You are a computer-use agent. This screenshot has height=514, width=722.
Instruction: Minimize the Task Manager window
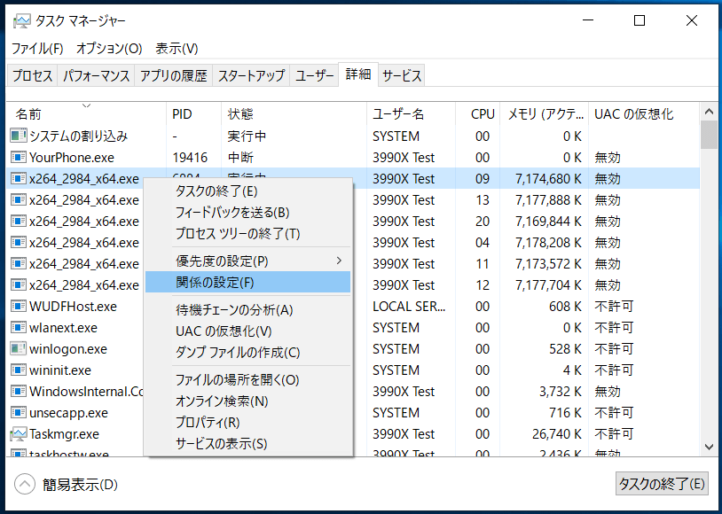click(587, 20)
